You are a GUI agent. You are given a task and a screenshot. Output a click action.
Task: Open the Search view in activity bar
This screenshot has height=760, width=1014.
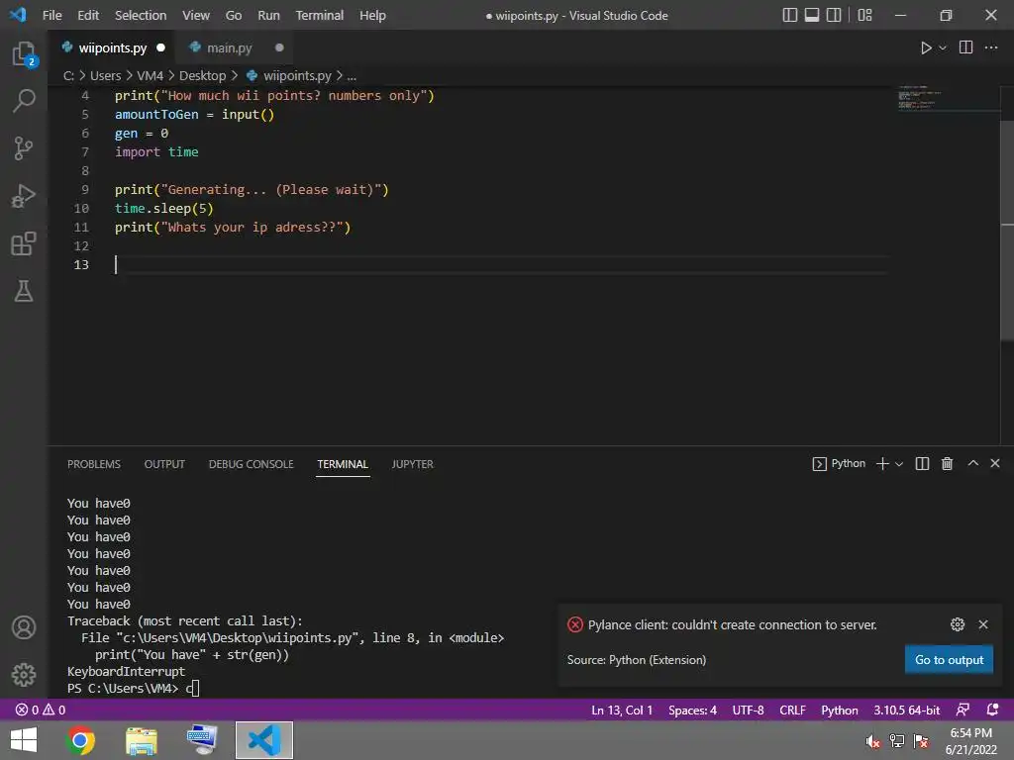pos(24,101)
